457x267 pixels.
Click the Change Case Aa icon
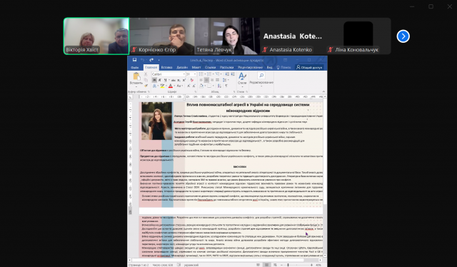[179, 86]
